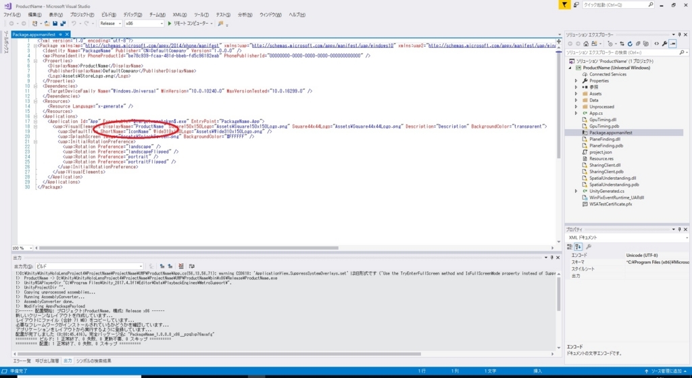692x378 pixels.
Task: Expand the Data folder node
Action: 576,100
